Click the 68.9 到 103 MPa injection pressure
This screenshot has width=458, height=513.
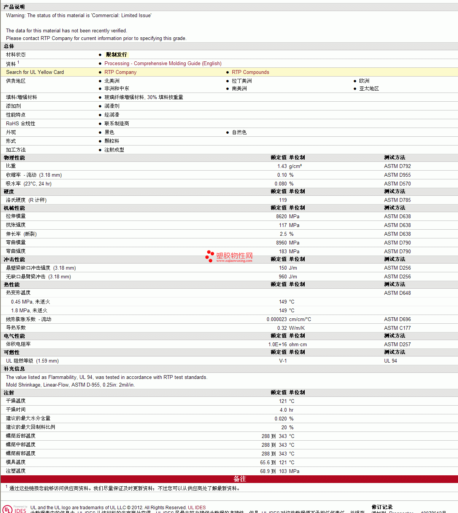click(x=280, y=471)
